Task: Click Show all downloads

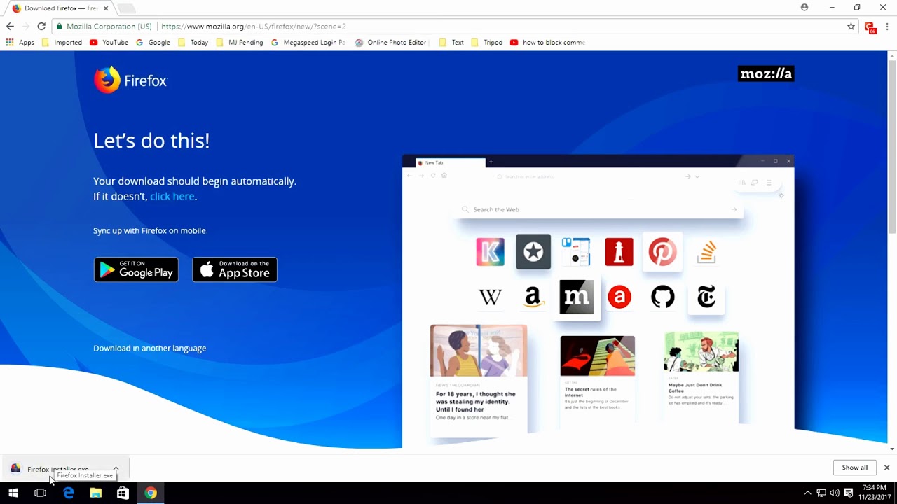Action: pos(854,468)
